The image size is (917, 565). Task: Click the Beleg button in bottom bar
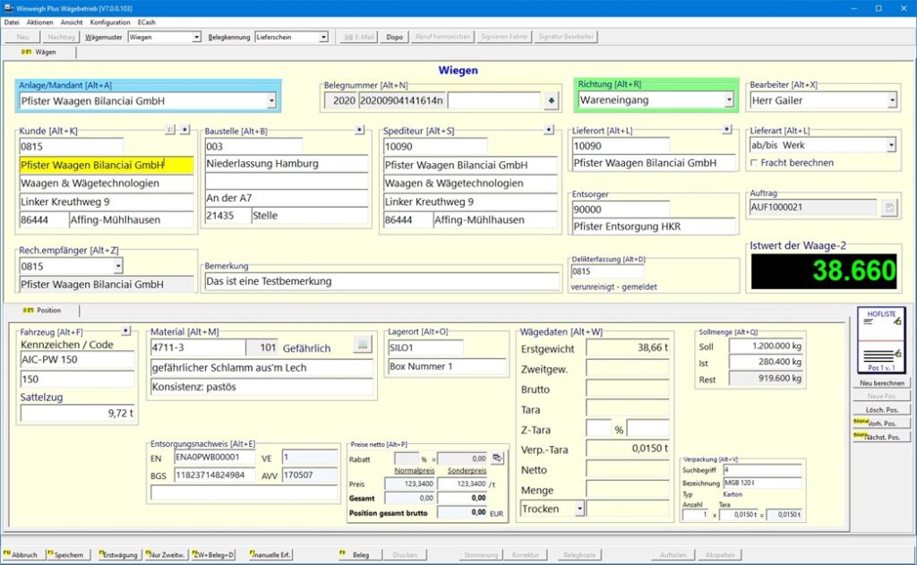pyautogui.click(x=360, y=554)
